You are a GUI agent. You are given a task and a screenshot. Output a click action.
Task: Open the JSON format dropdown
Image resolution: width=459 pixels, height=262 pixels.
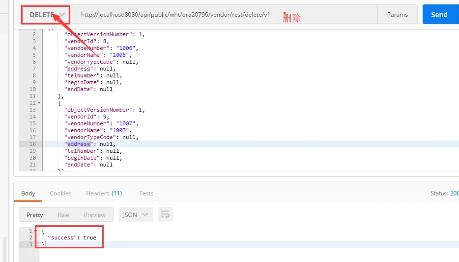[136, 214]
